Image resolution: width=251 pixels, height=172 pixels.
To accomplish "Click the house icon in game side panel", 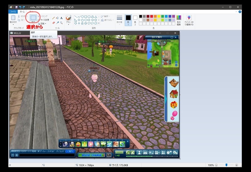I will tap(174, 94).
